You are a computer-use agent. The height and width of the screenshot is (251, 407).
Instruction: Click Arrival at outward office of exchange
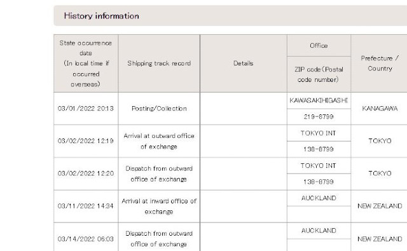coord(159,141)
